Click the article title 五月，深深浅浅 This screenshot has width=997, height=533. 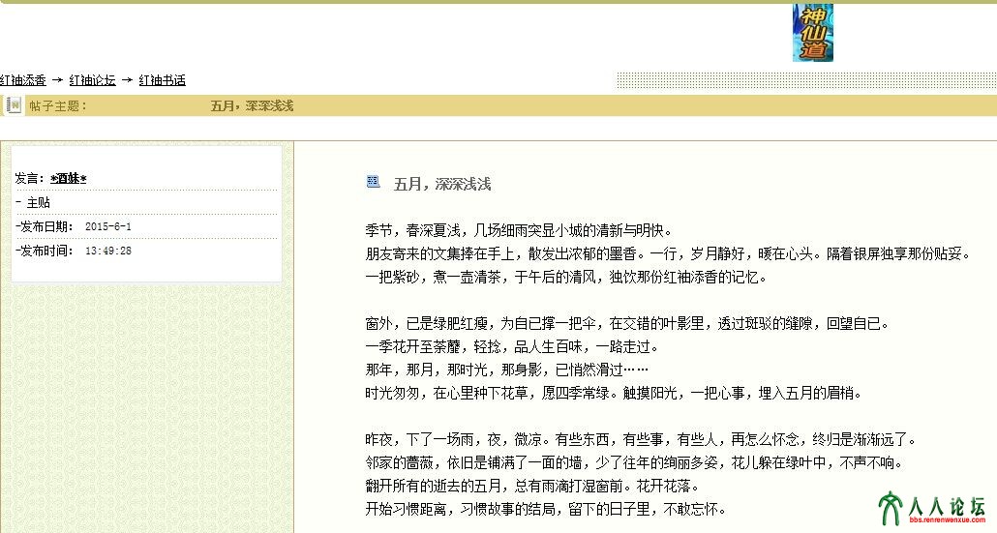[x=442, y=184]
